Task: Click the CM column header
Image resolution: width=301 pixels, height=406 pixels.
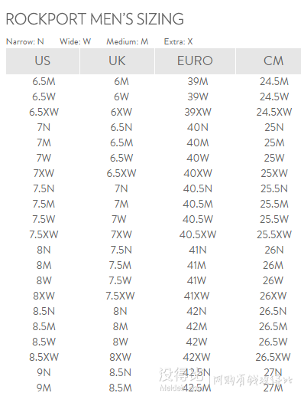Action: pos(268,61)
